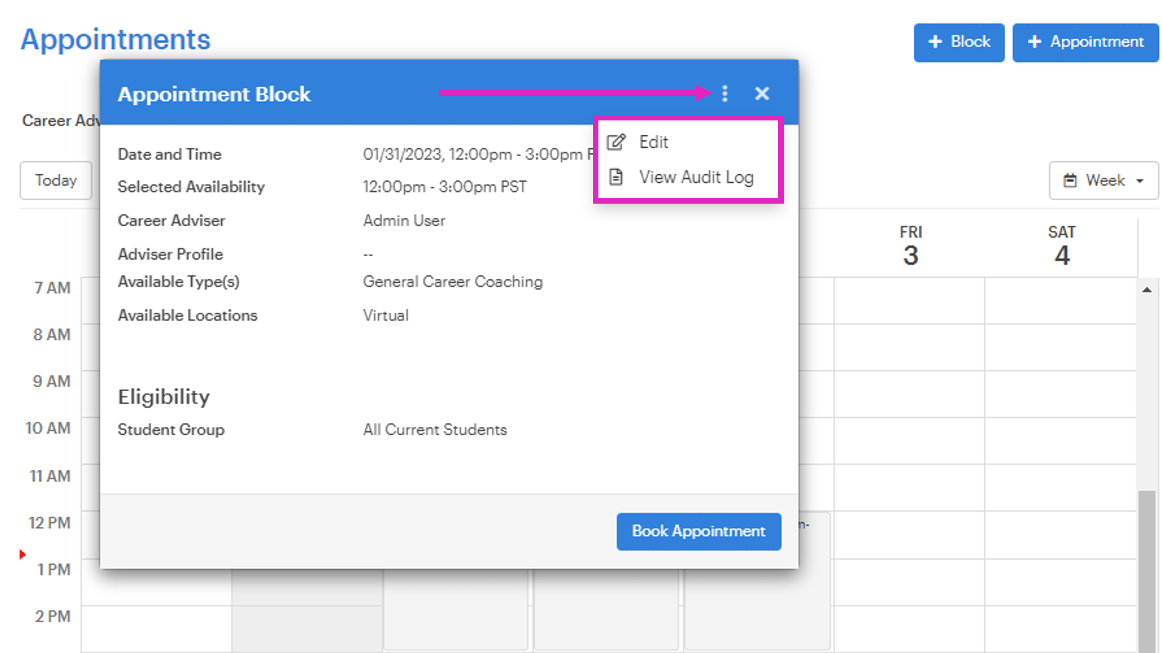This screenshot has height=653, width=1162.
Task: Close the Appointment Block dialog
Action: click(761, 93)
